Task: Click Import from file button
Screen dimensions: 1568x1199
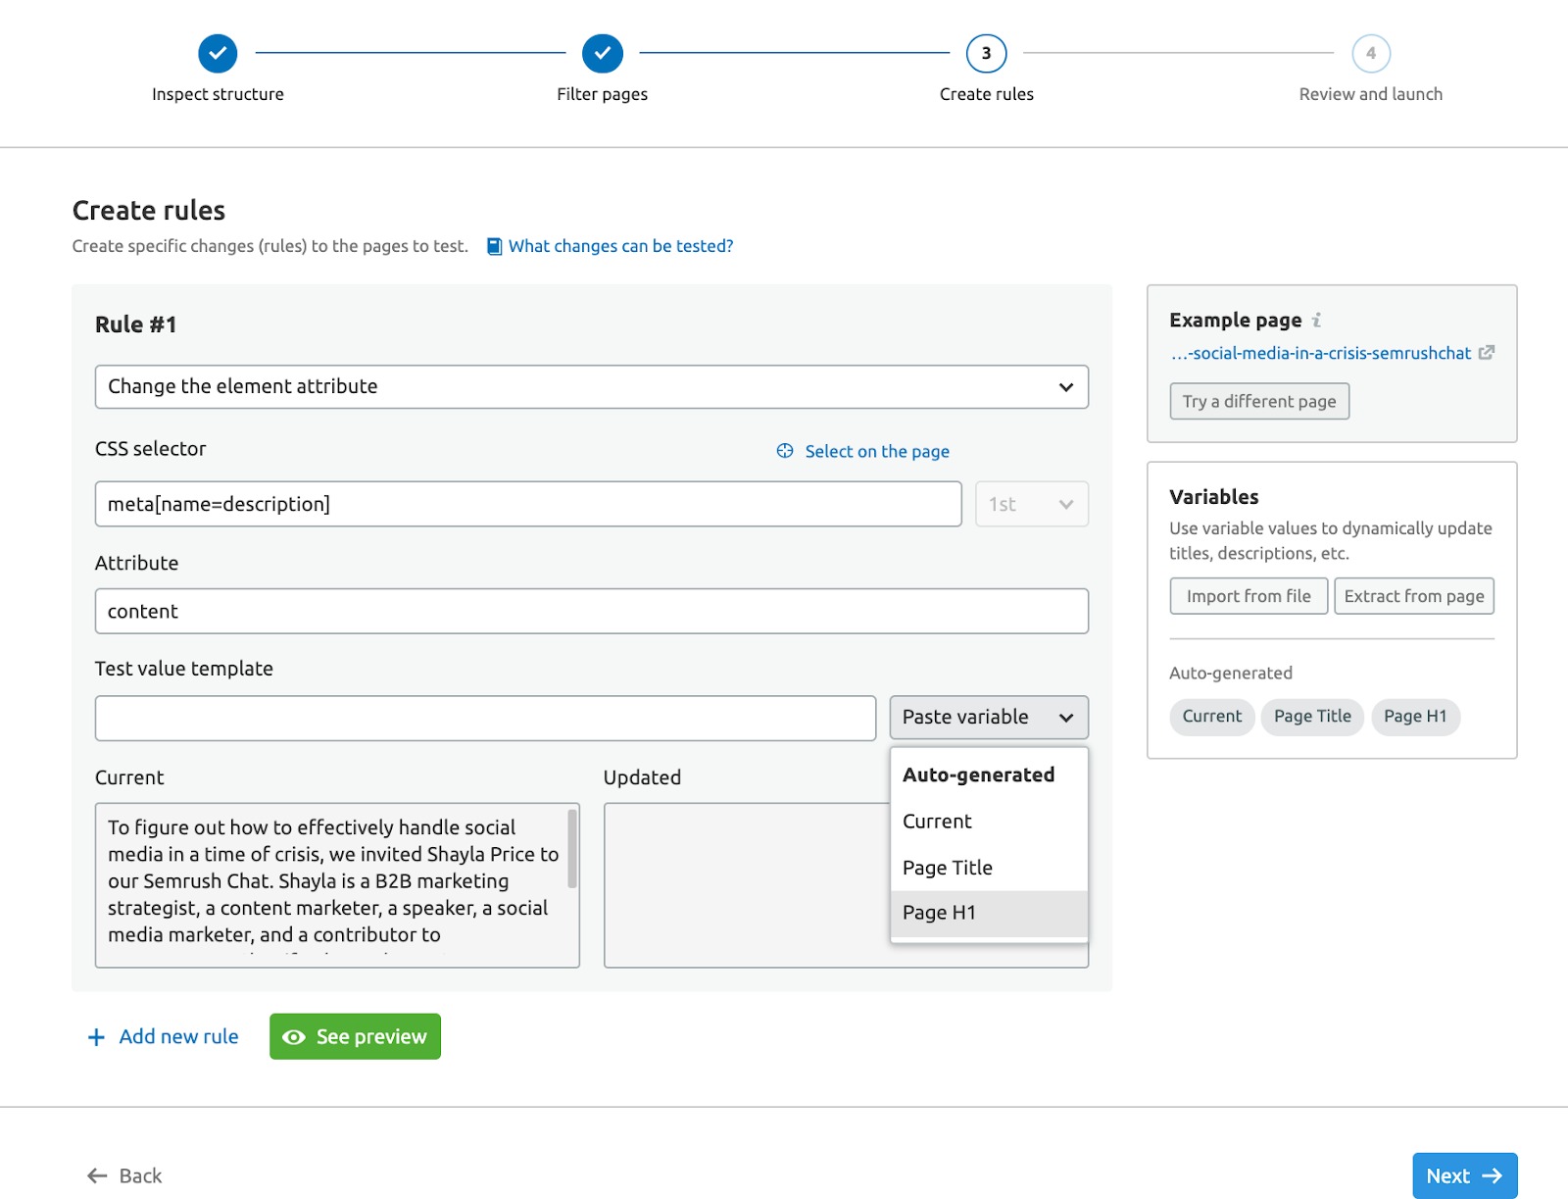Action: 1249,596
